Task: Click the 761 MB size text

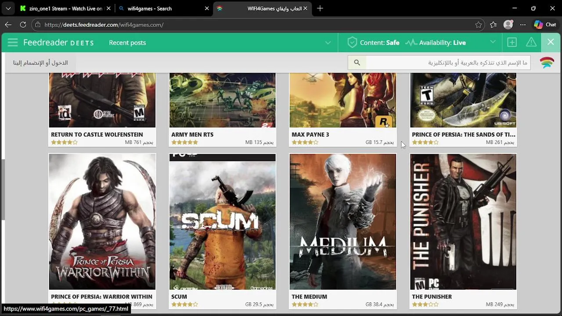Action: 139,142
